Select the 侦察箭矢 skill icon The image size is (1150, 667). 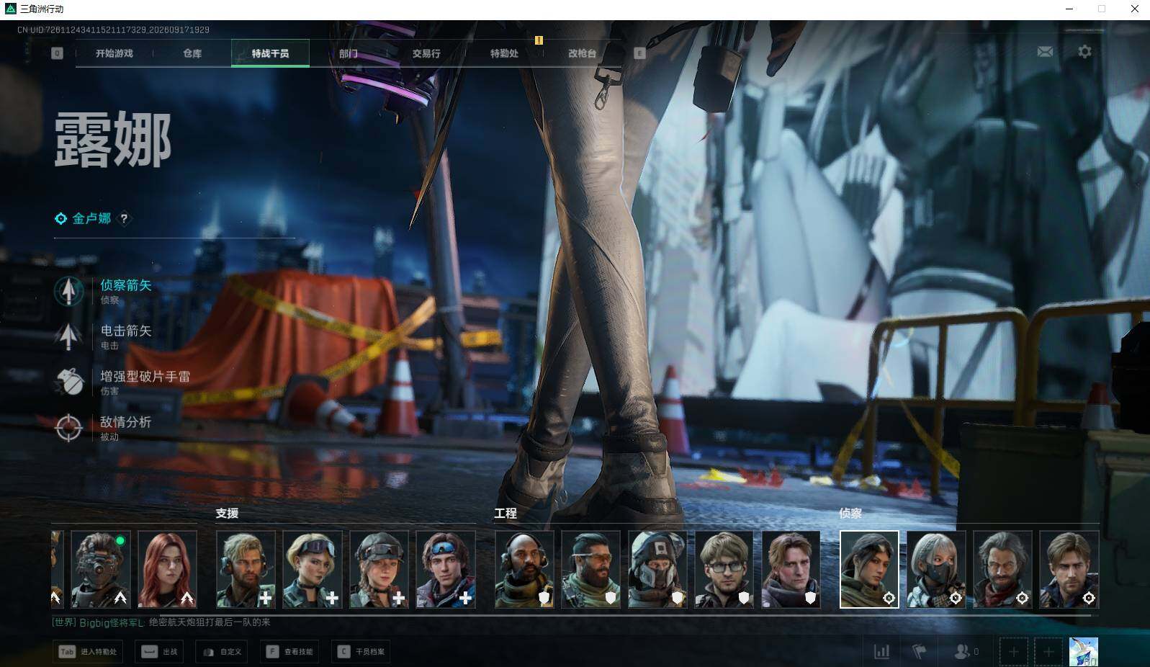click(69, 291)
